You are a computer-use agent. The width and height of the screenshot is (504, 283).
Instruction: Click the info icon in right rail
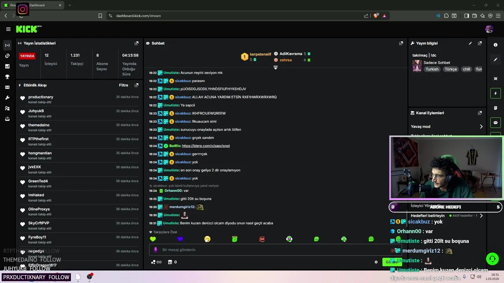tap(496, 45)
